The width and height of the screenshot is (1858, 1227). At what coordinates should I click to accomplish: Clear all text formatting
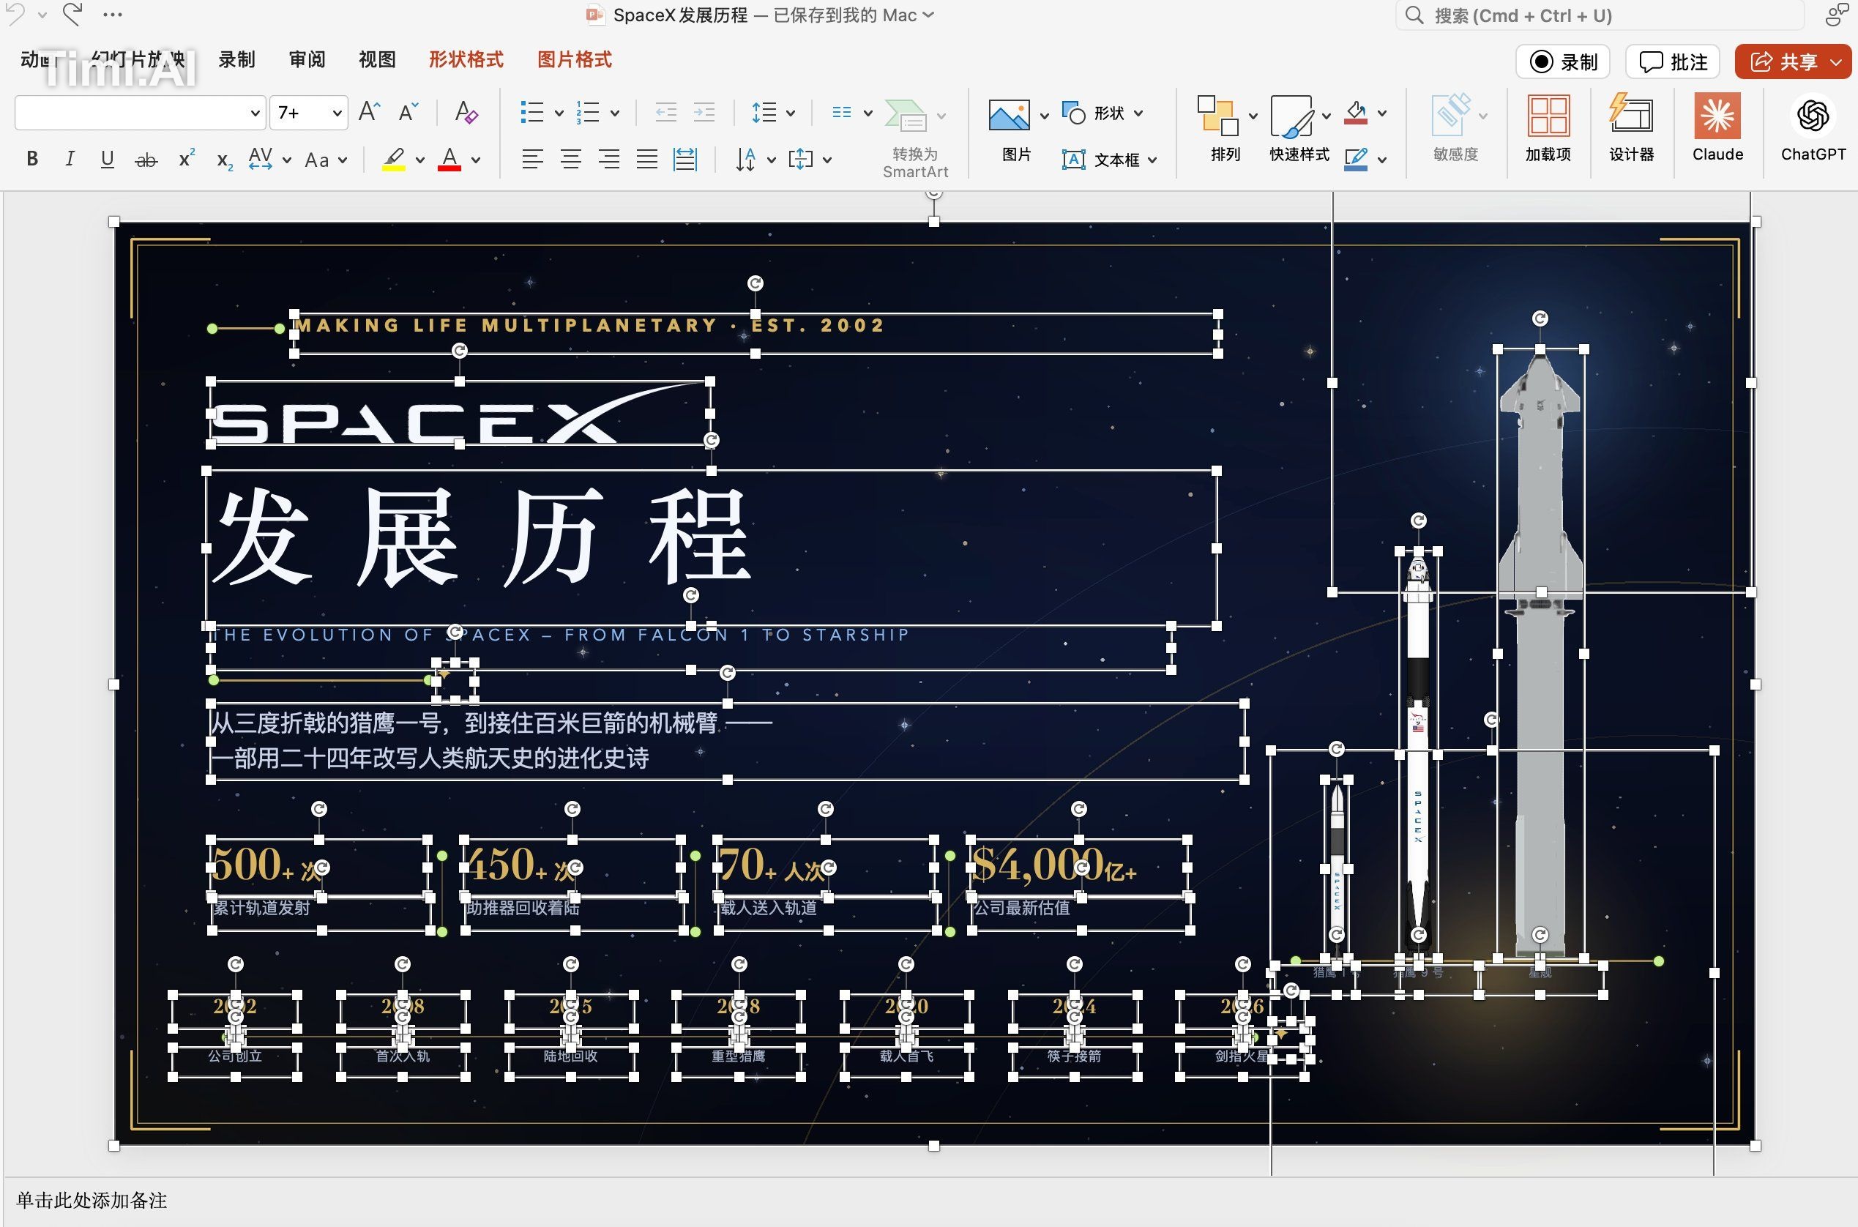[x=466, y=112]
